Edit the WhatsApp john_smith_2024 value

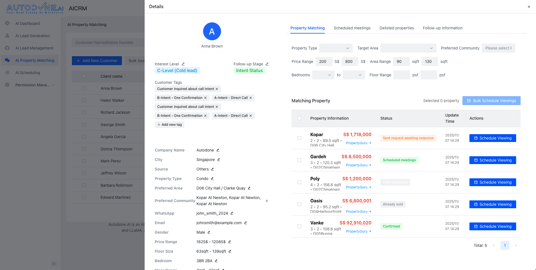pyautogui.click(x=232, y=213)
